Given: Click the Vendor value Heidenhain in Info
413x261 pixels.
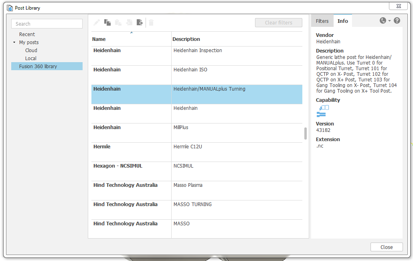Looking at the screenshot, I should (x=328, y=42).
